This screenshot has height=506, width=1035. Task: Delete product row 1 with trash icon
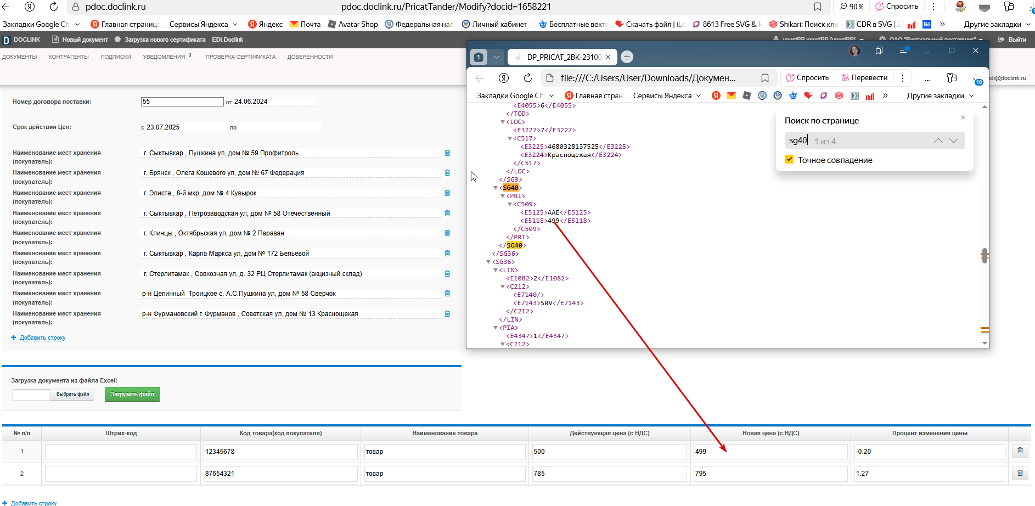1020,451
